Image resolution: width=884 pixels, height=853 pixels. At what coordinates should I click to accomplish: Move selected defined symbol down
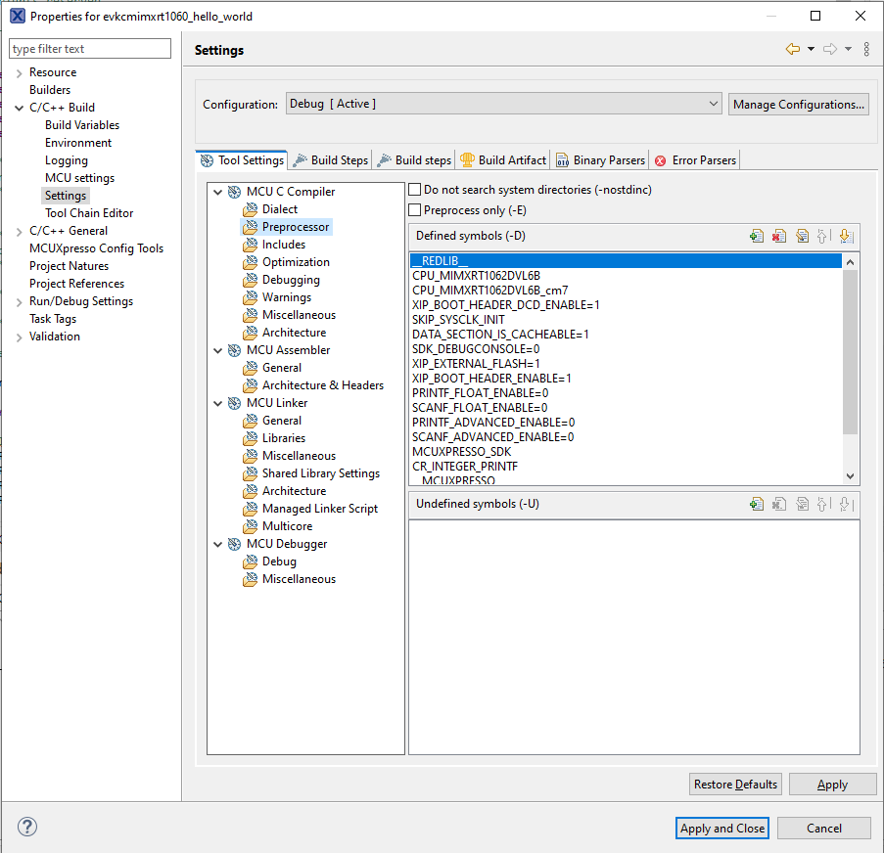pyautogui.click(x=846, y=236)
